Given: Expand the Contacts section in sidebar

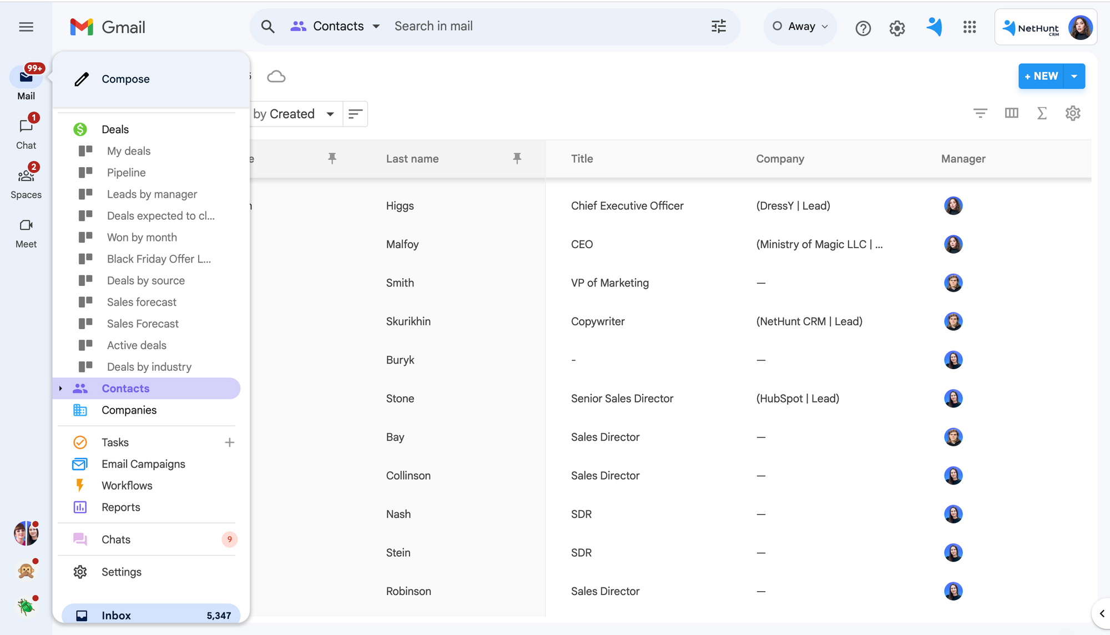Looking at the screenshot, I should [60, 388].
